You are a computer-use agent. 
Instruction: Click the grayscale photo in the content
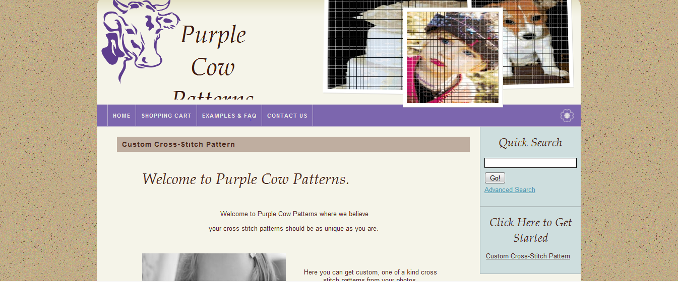coord(214,267)
